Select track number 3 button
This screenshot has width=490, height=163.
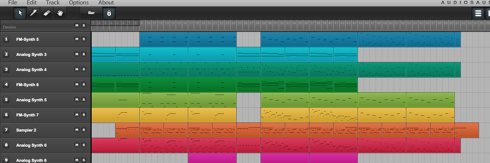pos(6,69)
